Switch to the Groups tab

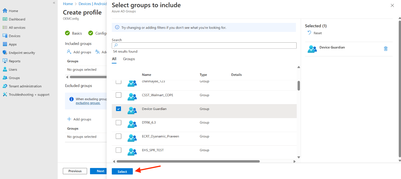129,59
